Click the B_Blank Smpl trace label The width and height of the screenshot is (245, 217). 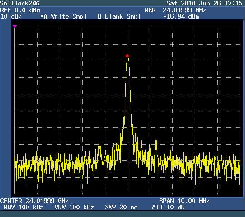[119, 17]
